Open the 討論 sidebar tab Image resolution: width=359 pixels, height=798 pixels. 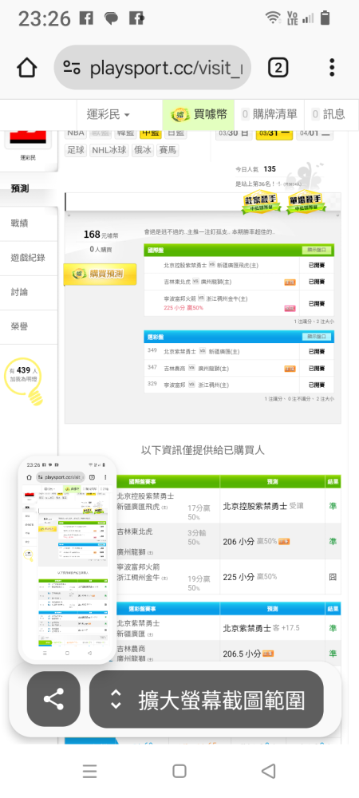(x=29, y=292)
